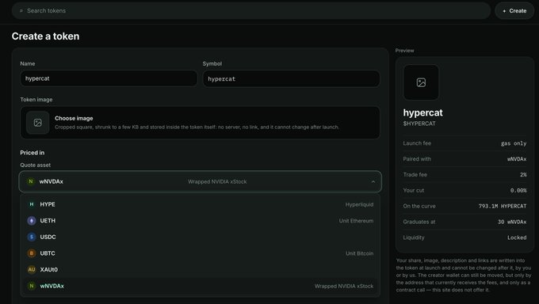Click the 'gas only' launch fee value
539x304 pixels.
click(514, 143)
